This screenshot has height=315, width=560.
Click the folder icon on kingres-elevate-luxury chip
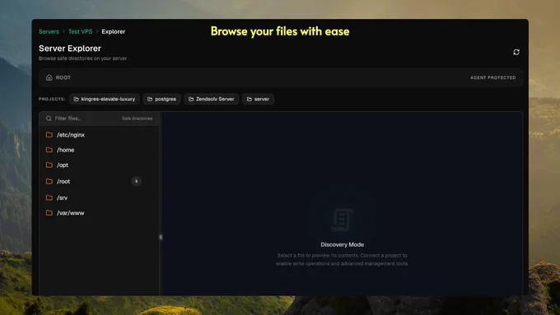coord(76,100)
